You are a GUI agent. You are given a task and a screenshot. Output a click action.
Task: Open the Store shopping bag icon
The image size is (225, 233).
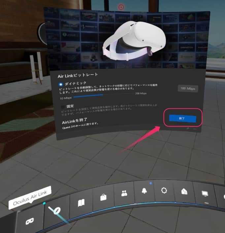click(103, 197)
